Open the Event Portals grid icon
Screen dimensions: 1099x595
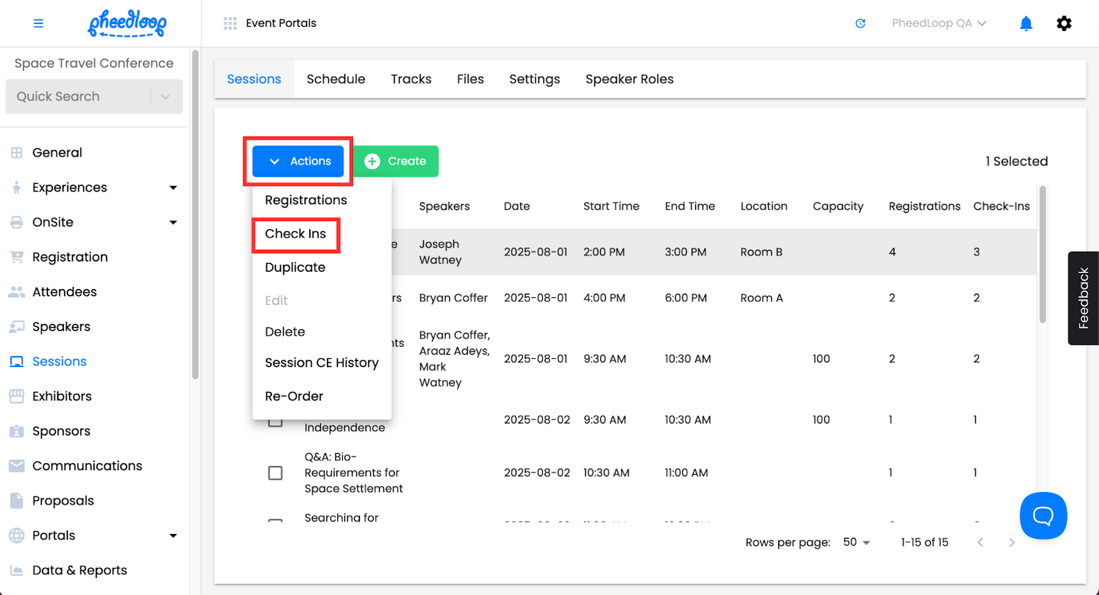[x=230, y=23]
